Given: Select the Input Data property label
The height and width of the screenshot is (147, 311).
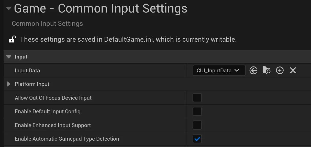Looking at the screenshot, I should click(27, 71).
